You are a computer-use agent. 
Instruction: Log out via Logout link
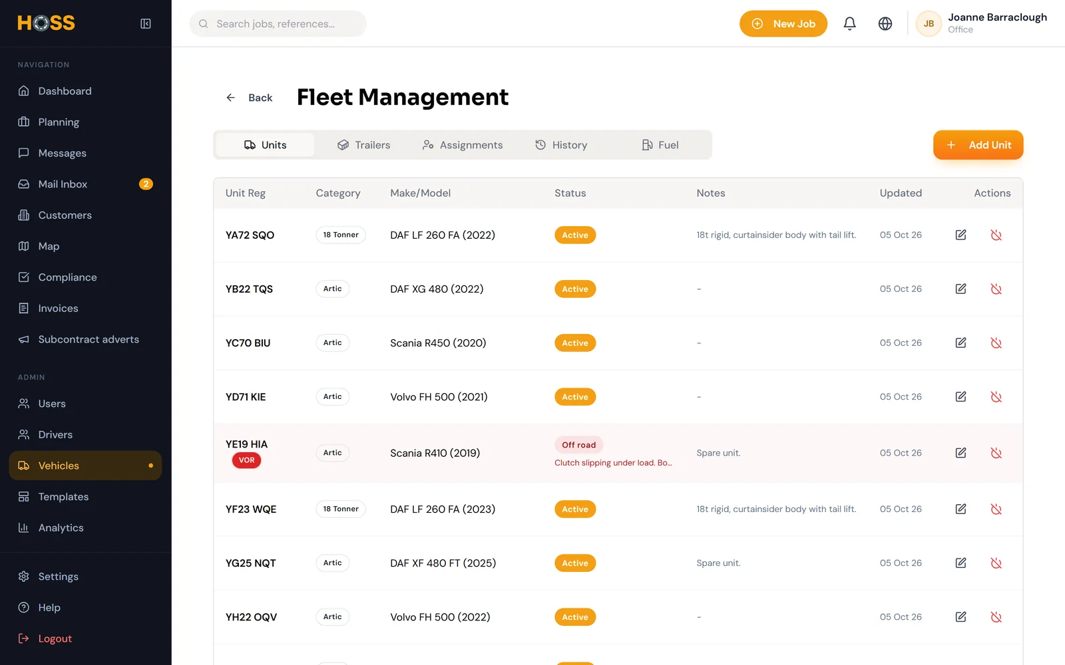coord(85,638)
